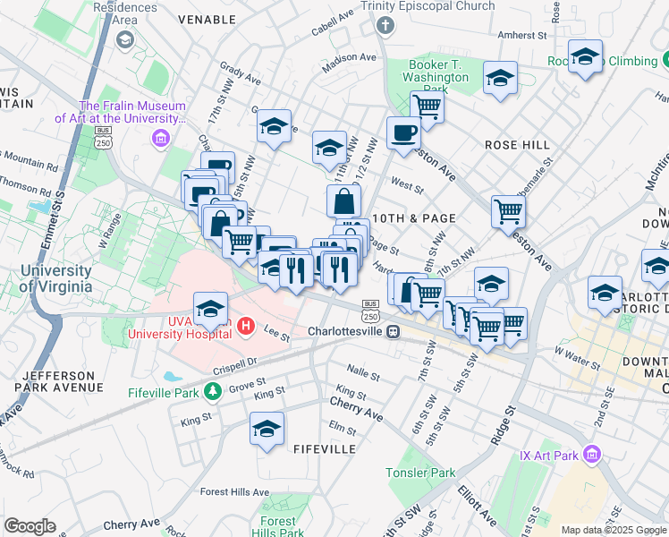Open the Google logo link
This screenshot has width=669, height=537.
(x=30, y=526)
